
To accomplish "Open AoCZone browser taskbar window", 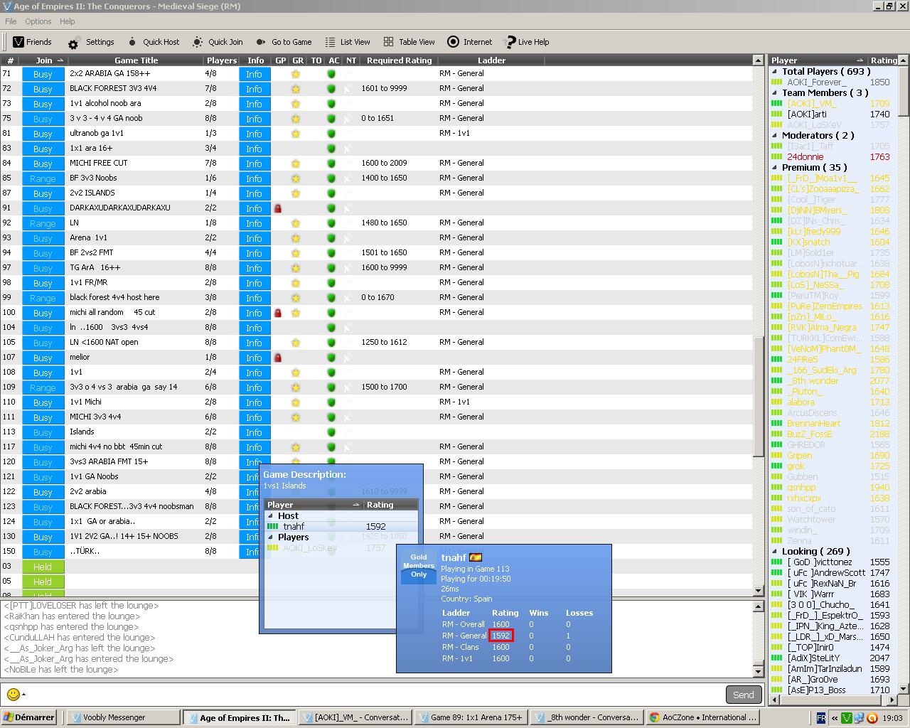I will [702, 717].
